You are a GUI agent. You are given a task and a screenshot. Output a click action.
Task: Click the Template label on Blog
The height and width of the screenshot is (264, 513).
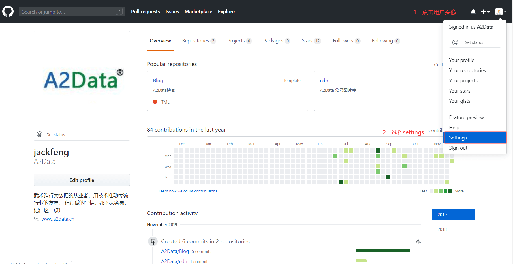pyautogui.click(x=292, y=81)
